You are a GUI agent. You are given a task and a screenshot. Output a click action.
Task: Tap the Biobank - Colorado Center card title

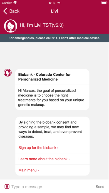(44, 77)
